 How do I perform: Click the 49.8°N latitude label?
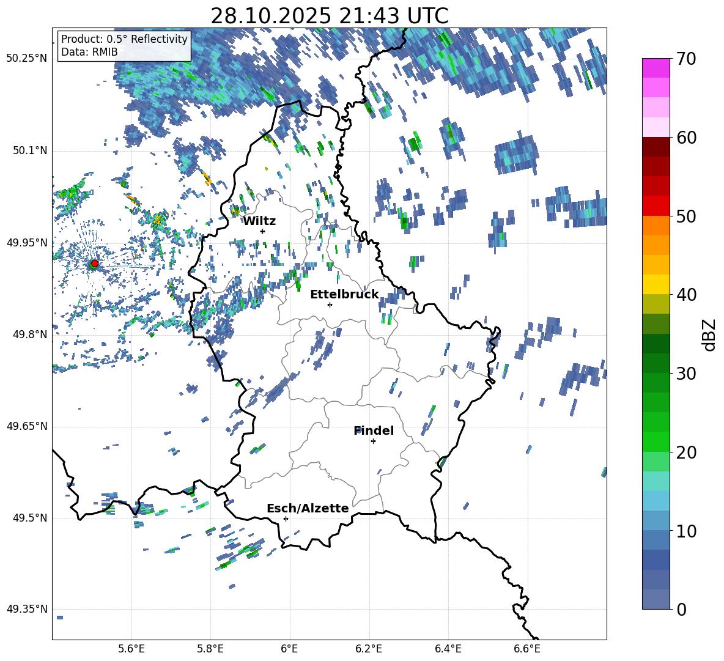[30, 334]
